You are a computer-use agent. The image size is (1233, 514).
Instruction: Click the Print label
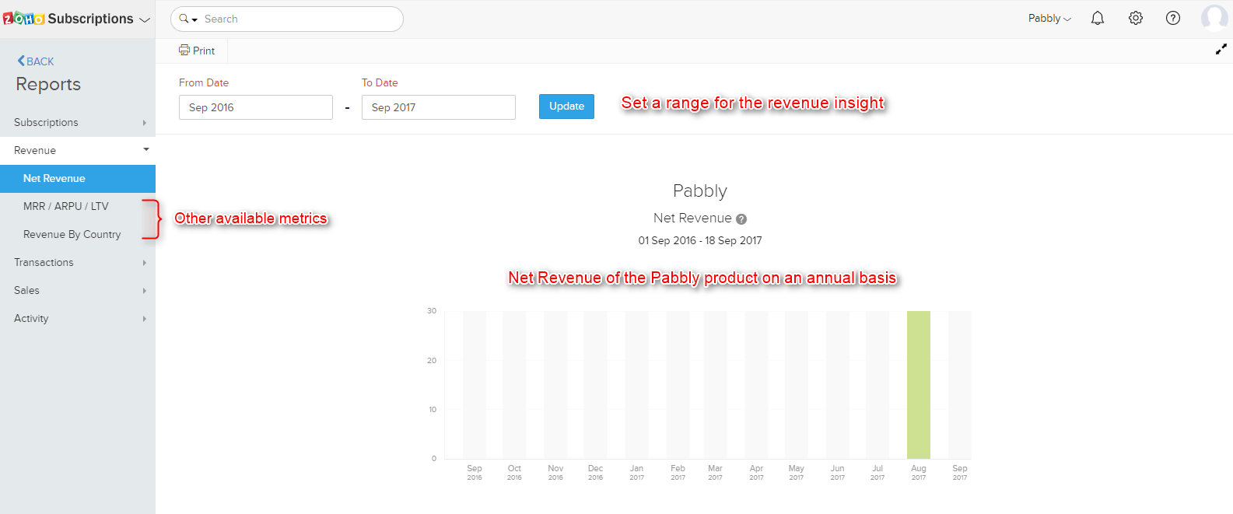(x=204, y=51)
